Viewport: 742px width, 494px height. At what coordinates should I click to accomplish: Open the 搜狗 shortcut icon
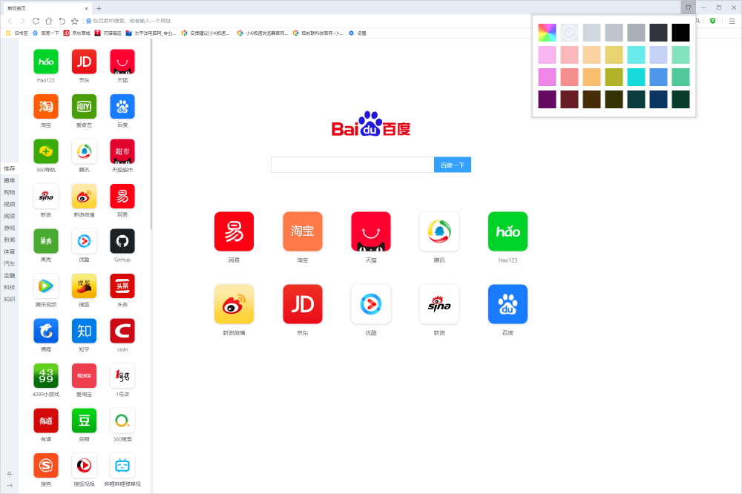click(46, 466)
